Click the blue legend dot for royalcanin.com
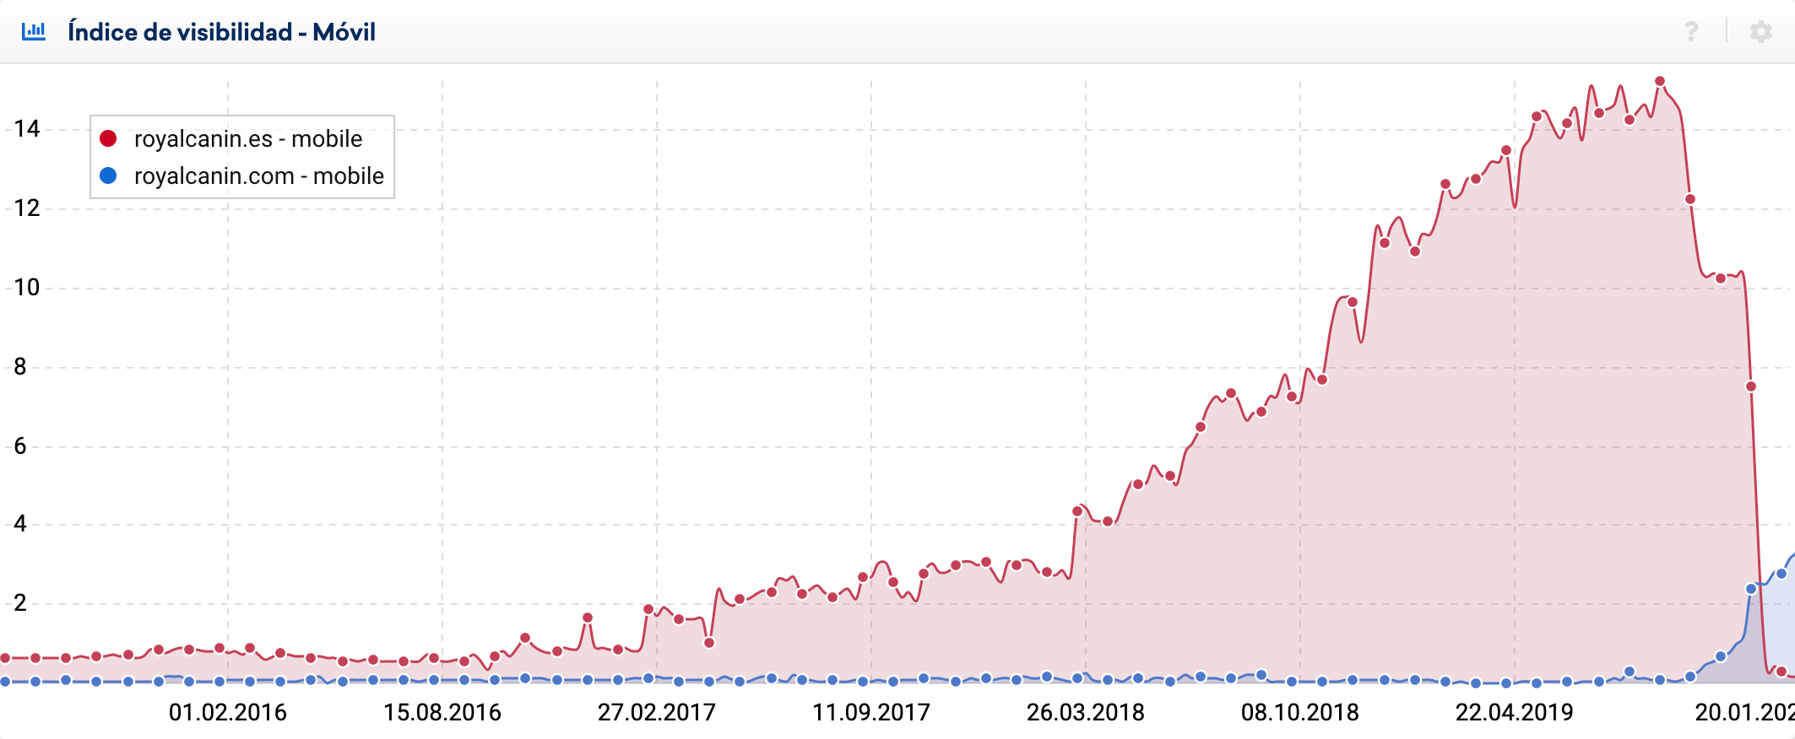Image resolution: width=1795 pixels, height=739 pixels. (108, 175)
